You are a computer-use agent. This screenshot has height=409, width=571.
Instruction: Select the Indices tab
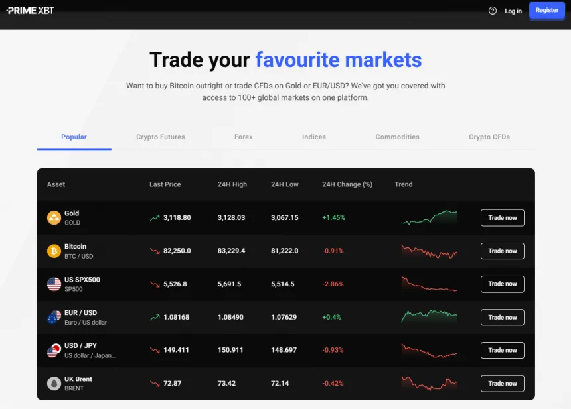314,137
